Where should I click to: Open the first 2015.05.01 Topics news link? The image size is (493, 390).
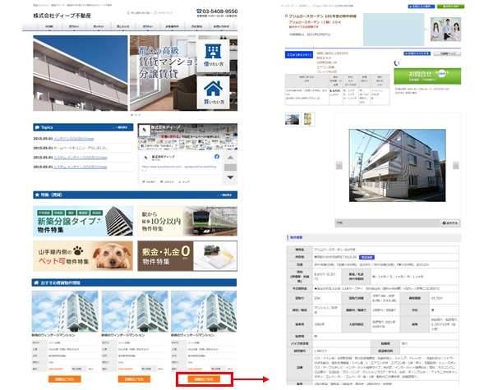[74, 139]
